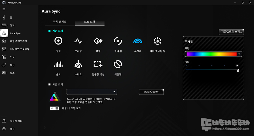The width and height of the screenshot is (254, 136).
Task: Click the Aura Creator prism logo
Action: point(55,97)
